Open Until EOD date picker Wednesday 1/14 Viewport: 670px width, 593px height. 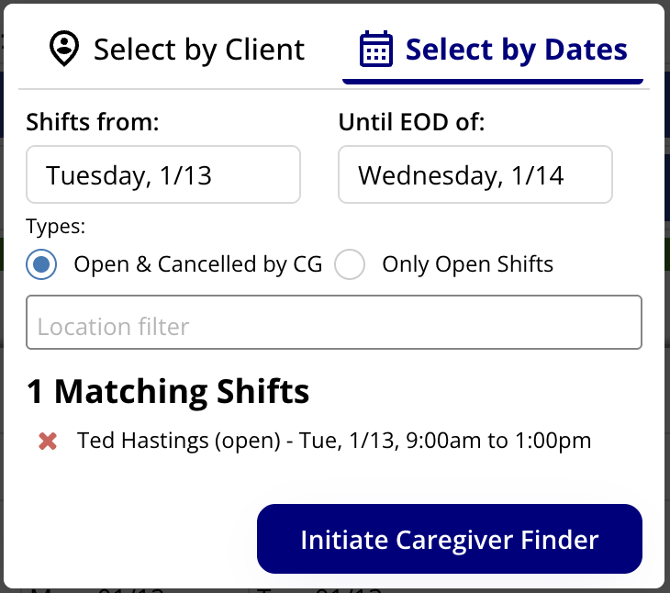click(475, 174)
